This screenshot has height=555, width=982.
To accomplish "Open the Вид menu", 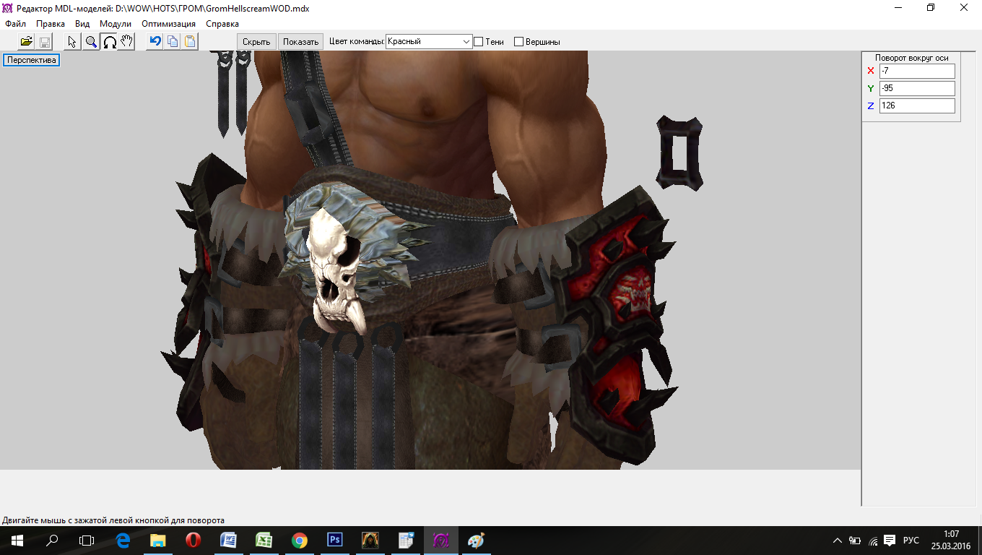I will click(82, 24).
